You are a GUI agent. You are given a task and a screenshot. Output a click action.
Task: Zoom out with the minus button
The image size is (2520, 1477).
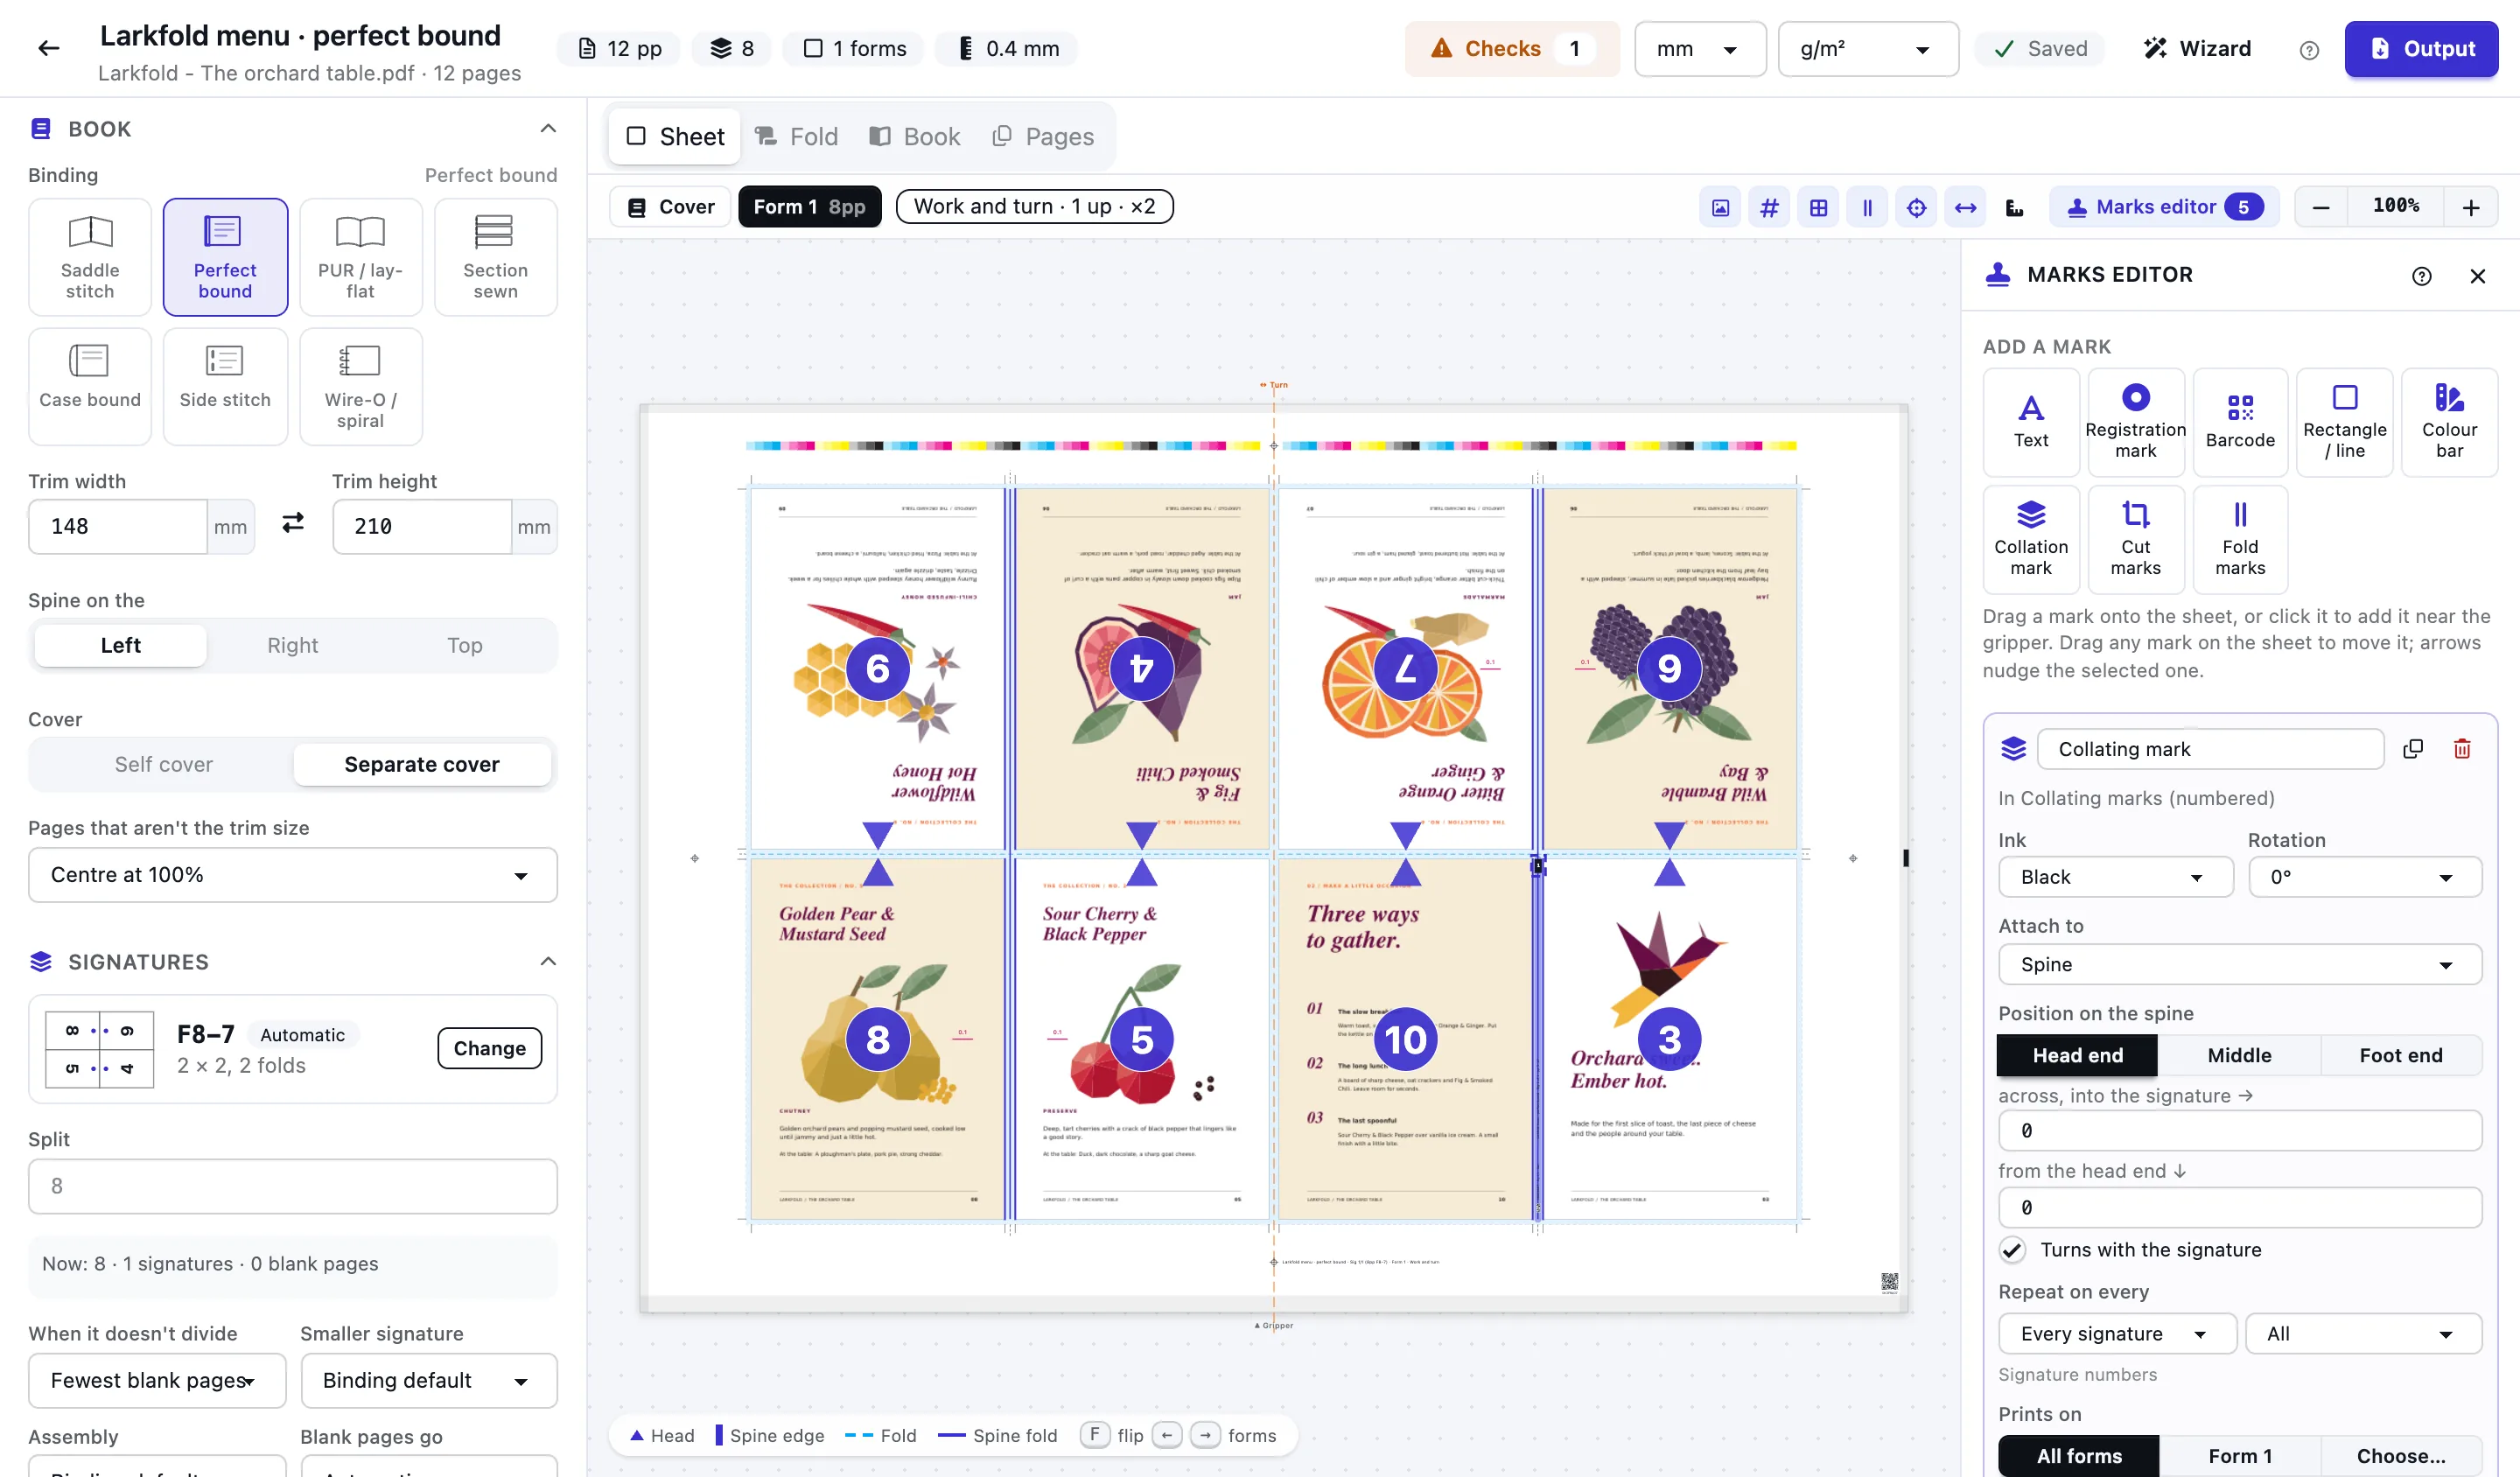[2321, 207]
